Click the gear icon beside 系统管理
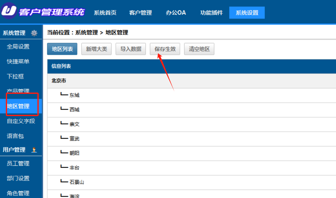Screen dimensions: 336x198 coord(34,33)
